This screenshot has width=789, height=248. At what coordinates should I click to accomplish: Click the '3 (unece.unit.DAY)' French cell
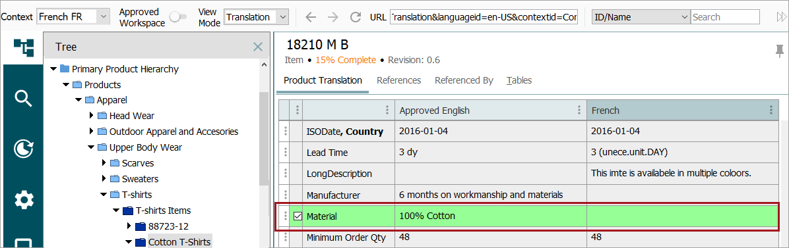(682, 153)
